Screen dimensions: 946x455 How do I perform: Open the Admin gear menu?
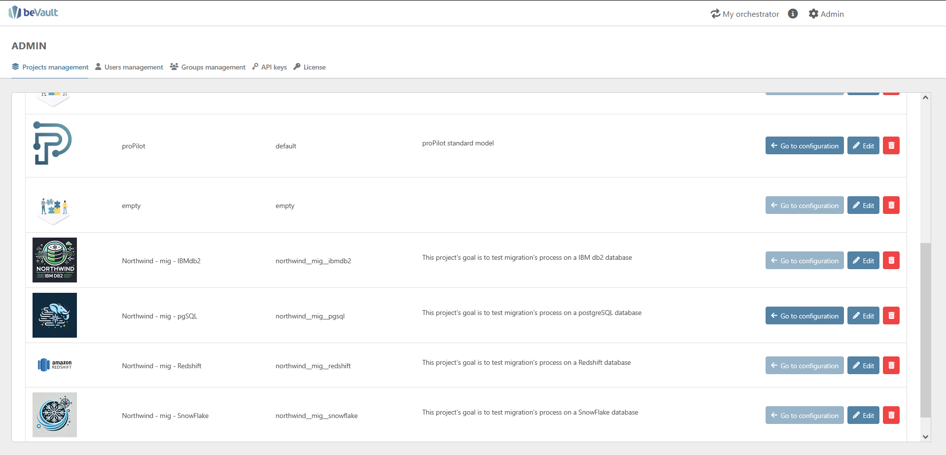[826, 14]
